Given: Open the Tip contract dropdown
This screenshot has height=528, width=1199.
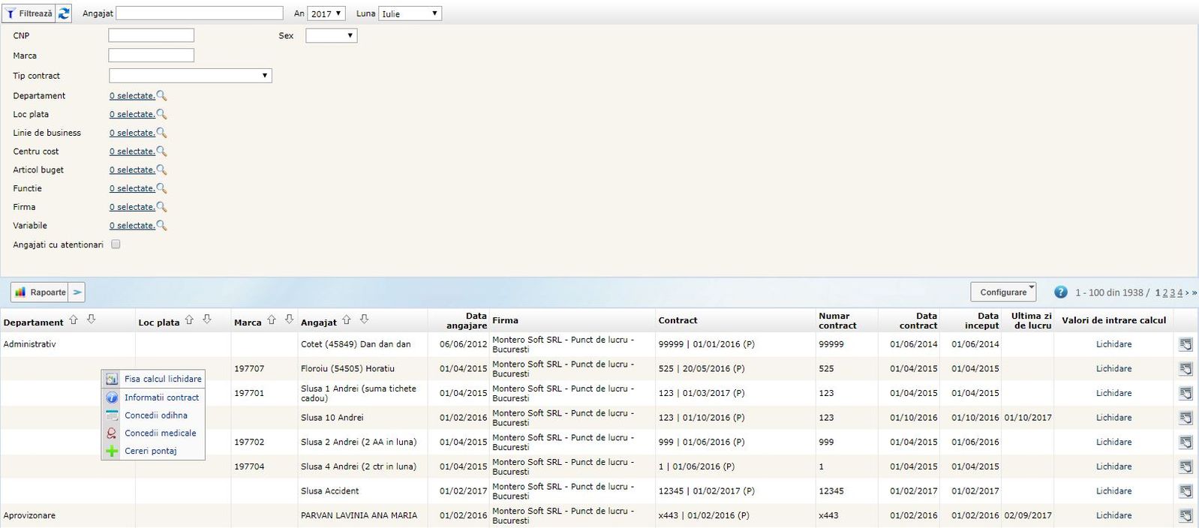Looking at the screenshot, I should pos(191,76).
